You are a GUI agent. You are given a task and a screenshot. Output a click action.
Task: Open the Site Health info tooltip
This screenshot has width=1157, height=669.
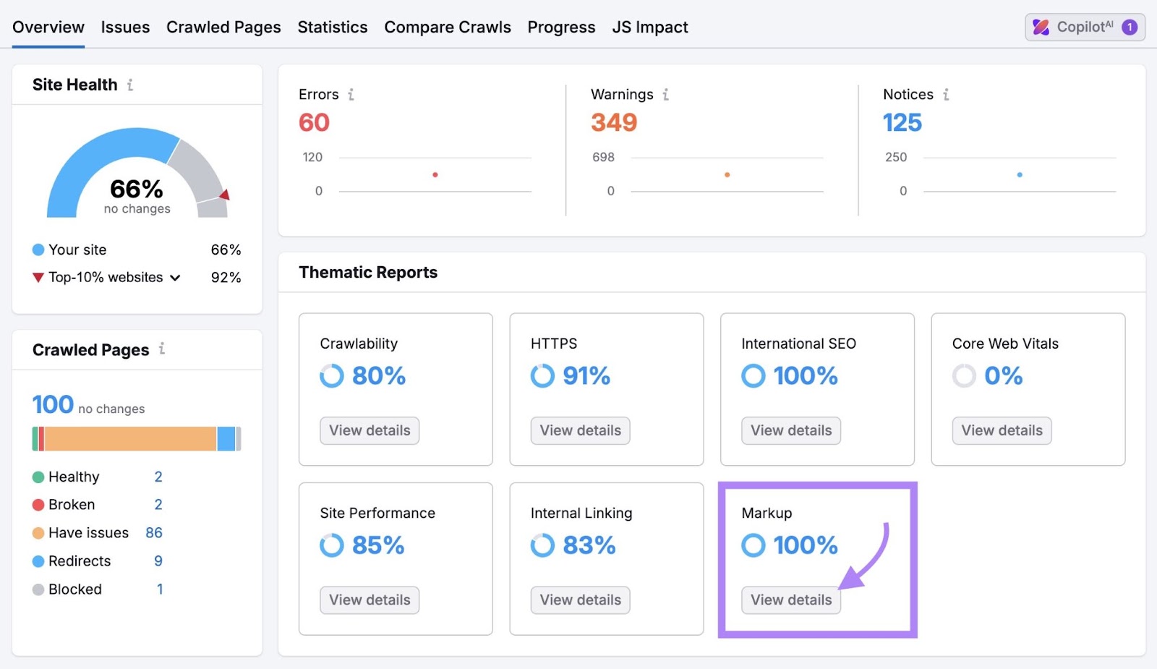(x=130, y=85)
